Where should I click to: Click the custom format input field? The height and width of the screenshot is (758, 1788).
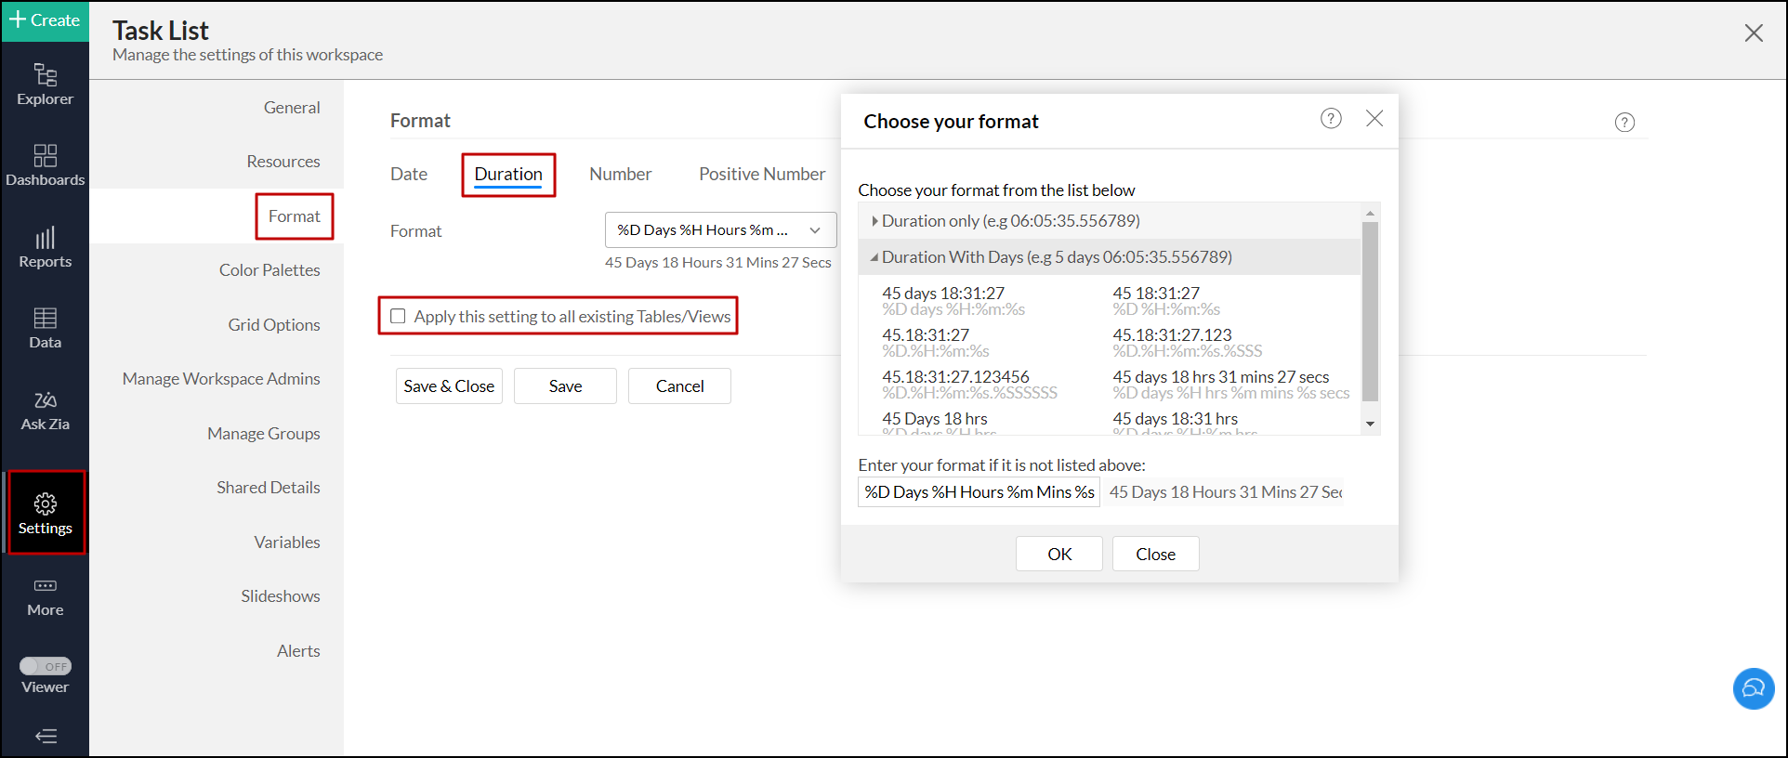(978, 492)
